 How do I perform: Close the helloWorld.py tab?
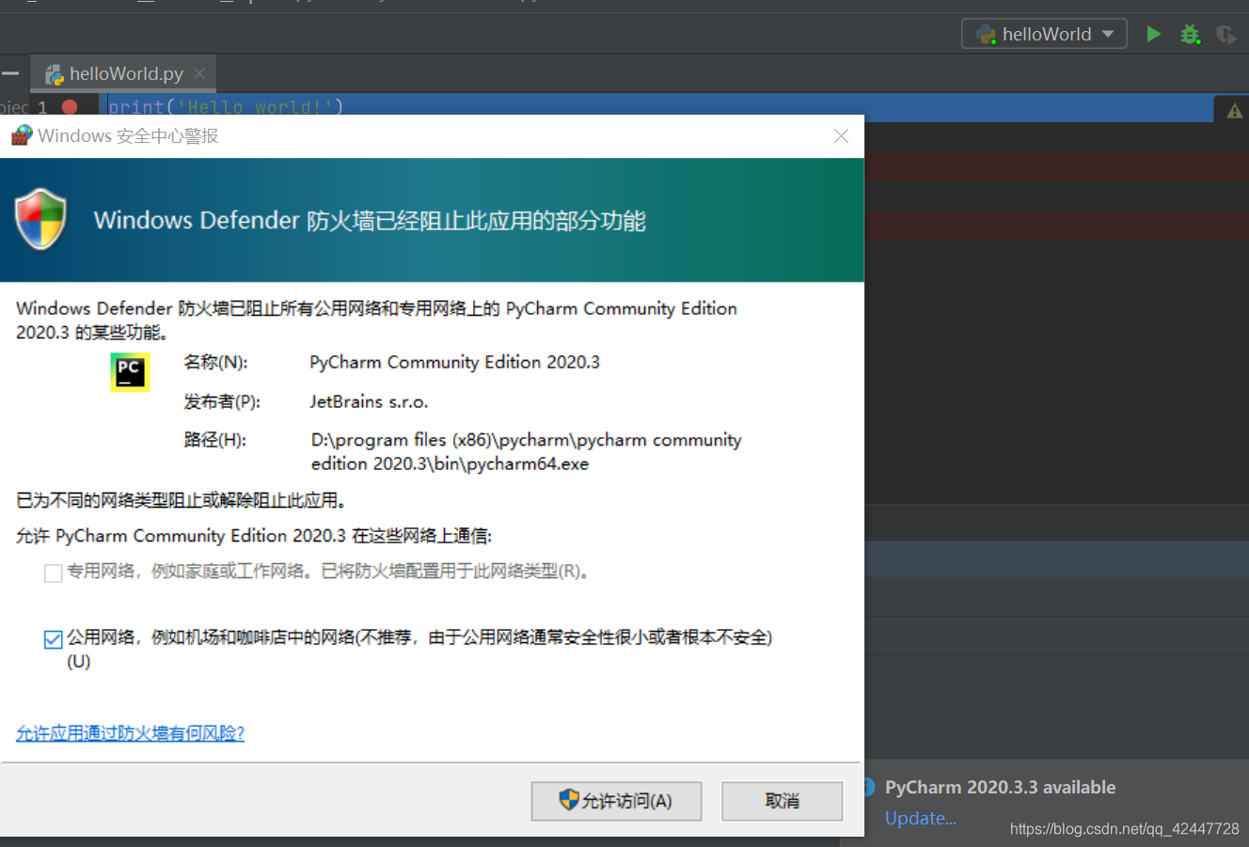point(199,73)
